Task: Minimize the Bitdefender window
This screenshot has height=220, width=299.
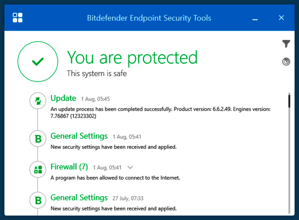Action: coord(255,18)
